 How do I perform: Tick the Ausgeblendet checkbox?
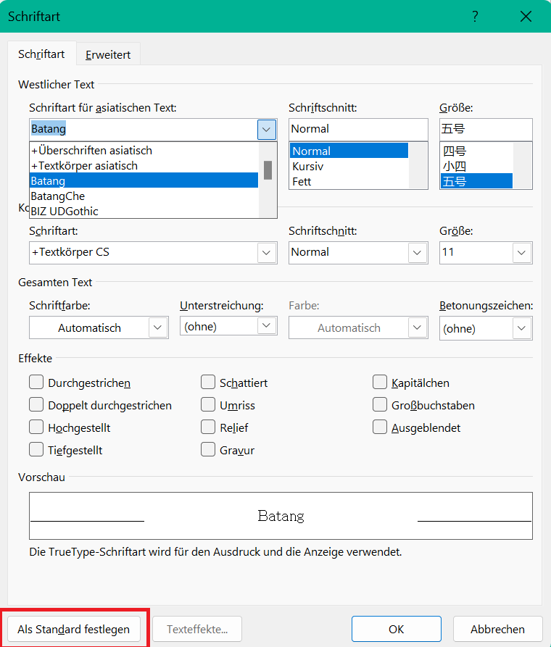pos(380,427)
